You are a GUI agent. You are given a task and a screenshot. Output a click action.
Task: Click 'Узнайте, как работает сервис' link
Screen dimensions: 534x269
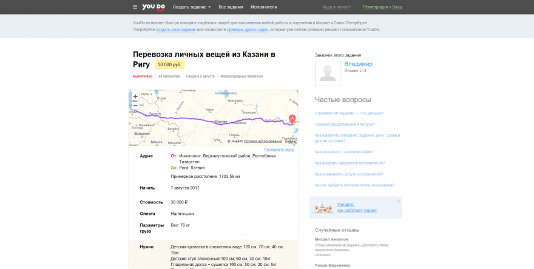point(357,208)
